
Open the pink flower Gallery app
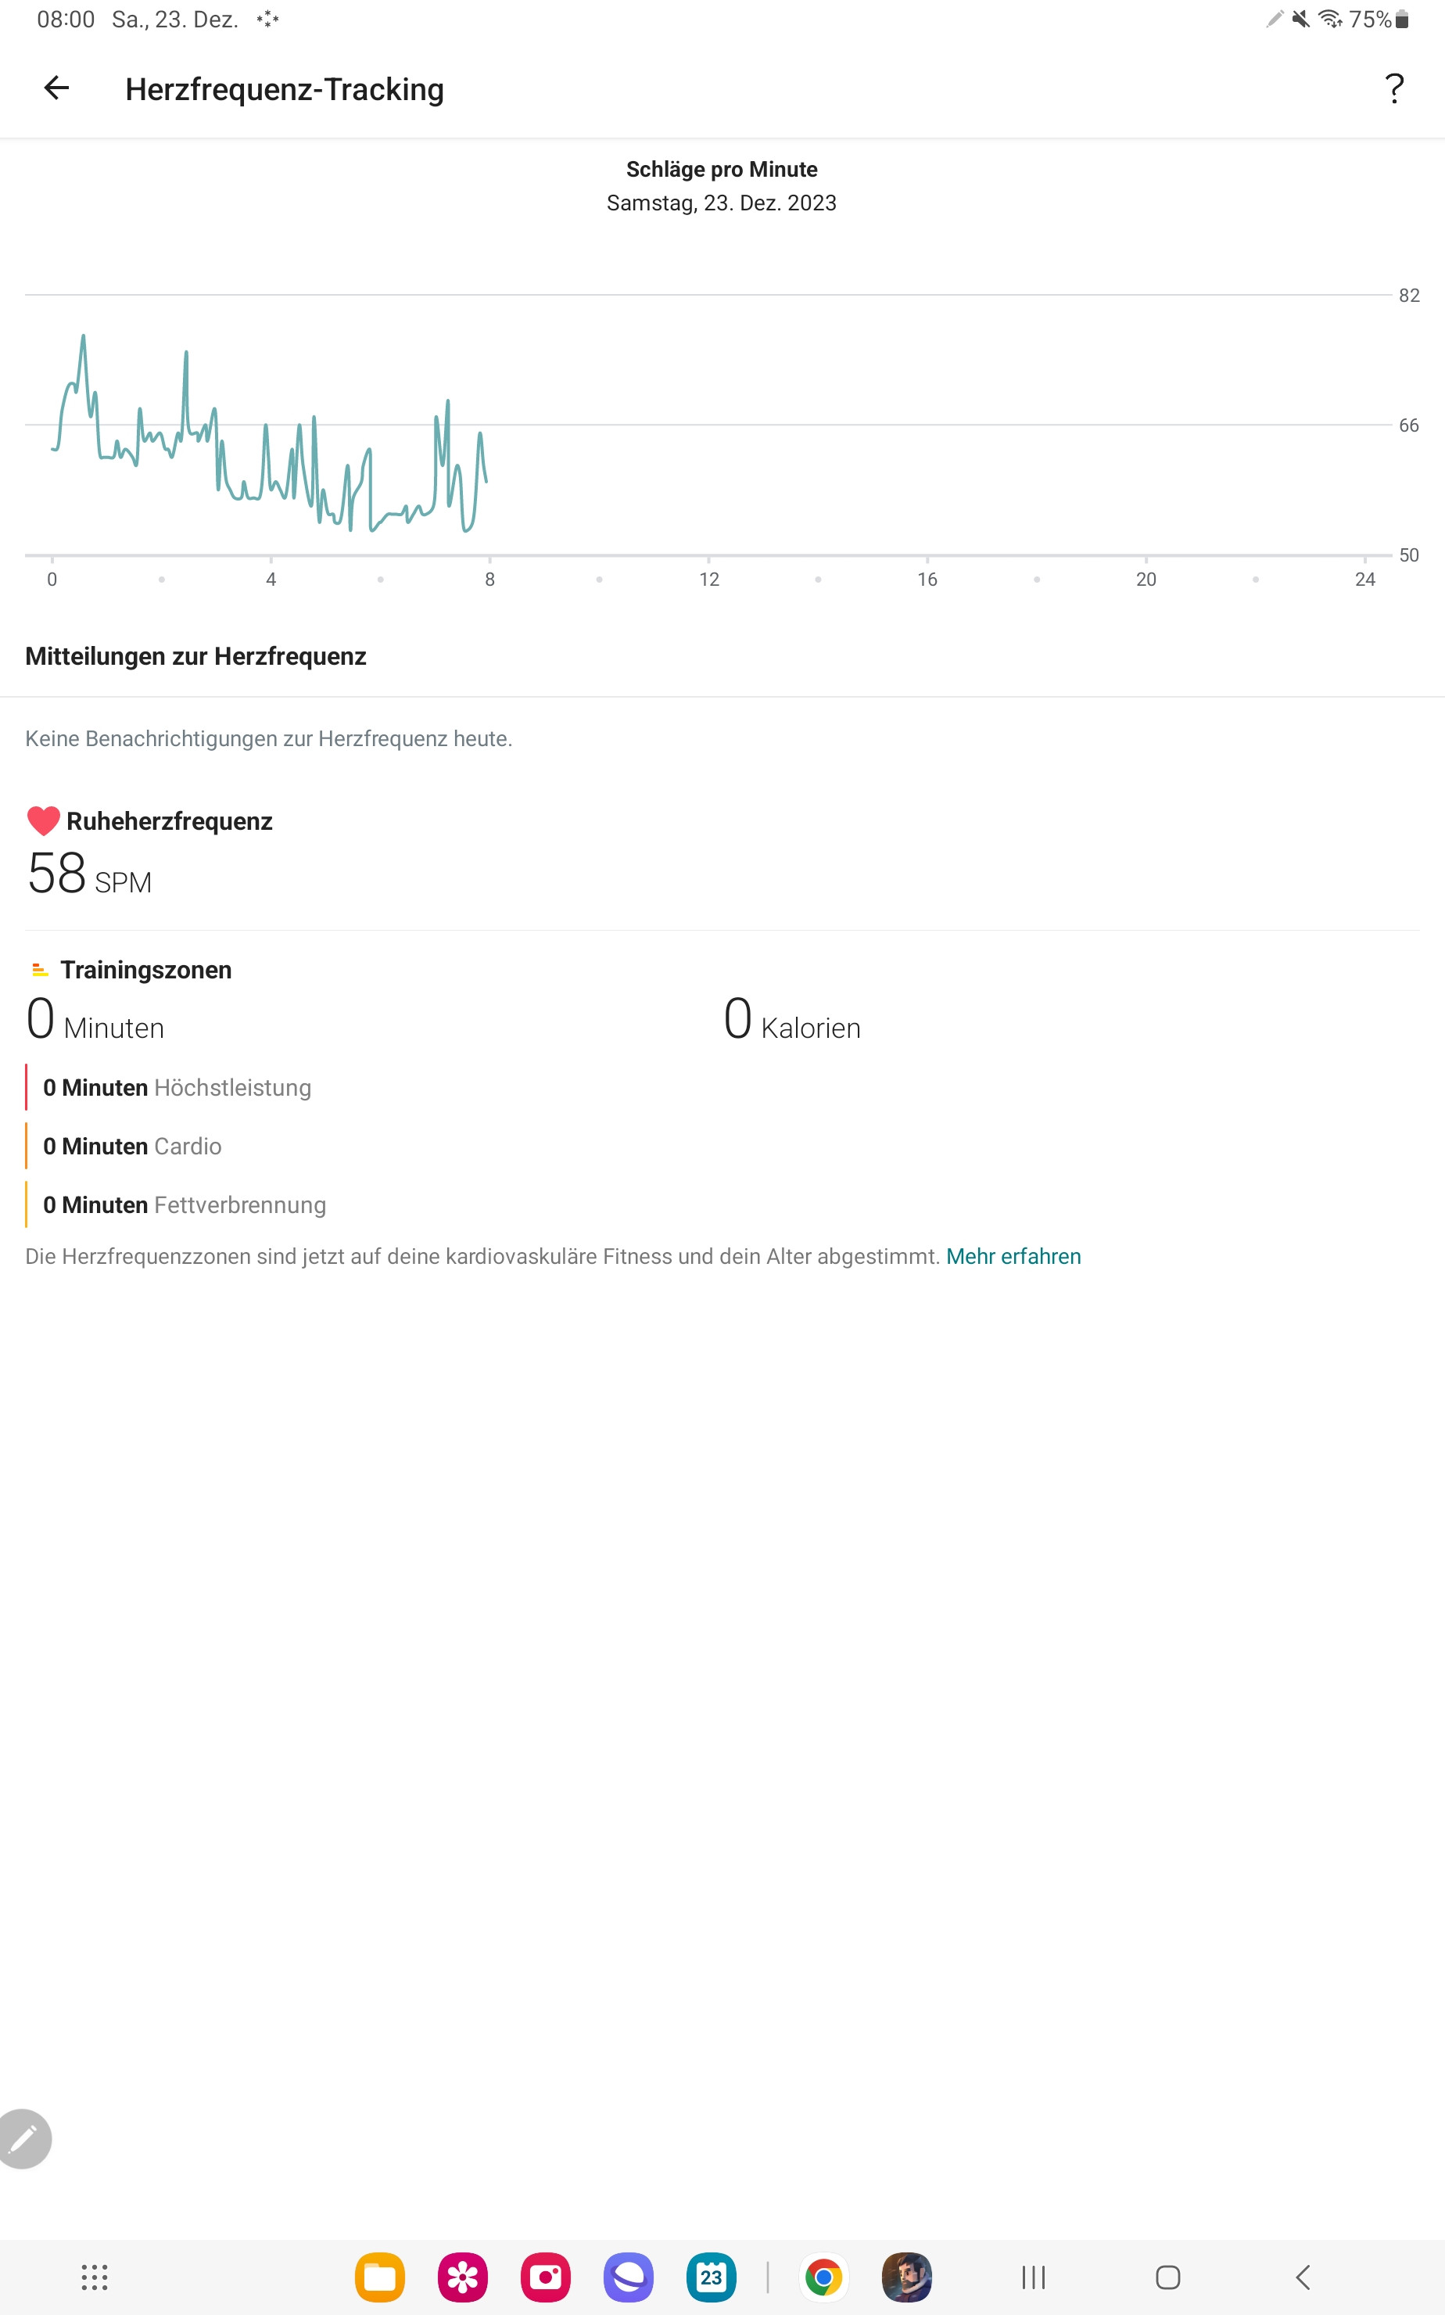tap(463, 2277)
